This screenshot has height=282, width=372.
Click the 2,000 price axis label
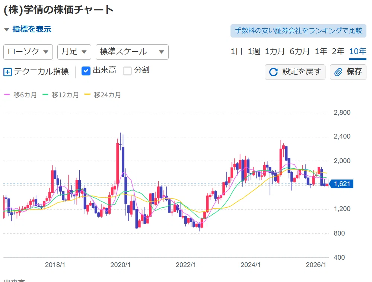(x=342, y=161)
